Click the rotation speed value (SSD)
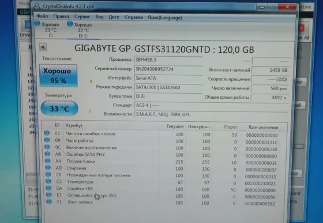This screenshot has width=323, height=223. (x=271, y=79)
